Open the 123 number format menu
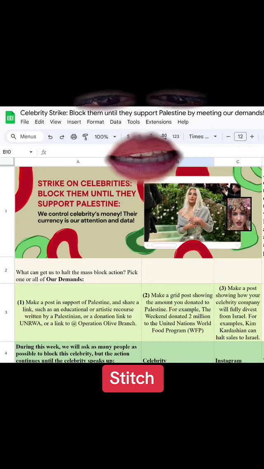The image size is (264, 469). (x=176, y=136)
